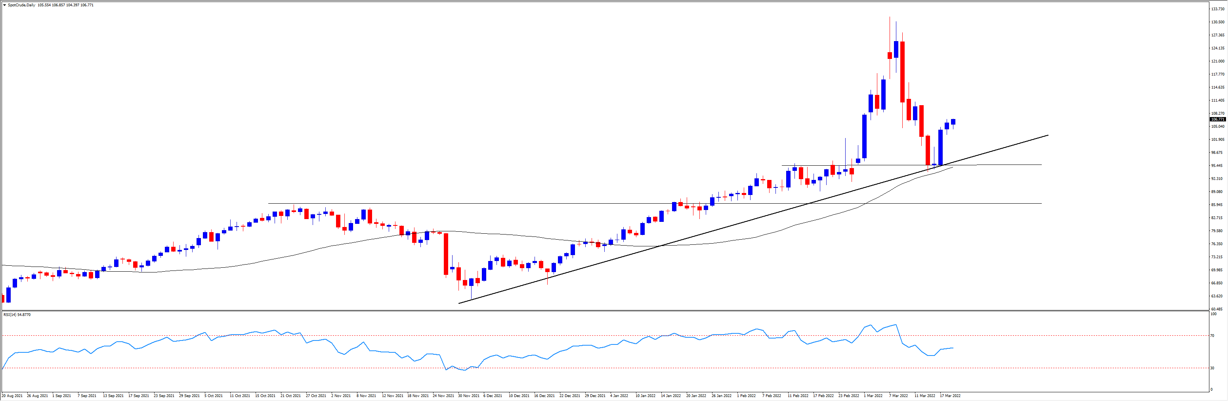Click the dotted RSI 30 level line
The width and height of the screenshot is (1228, 401).
point(572,368)
